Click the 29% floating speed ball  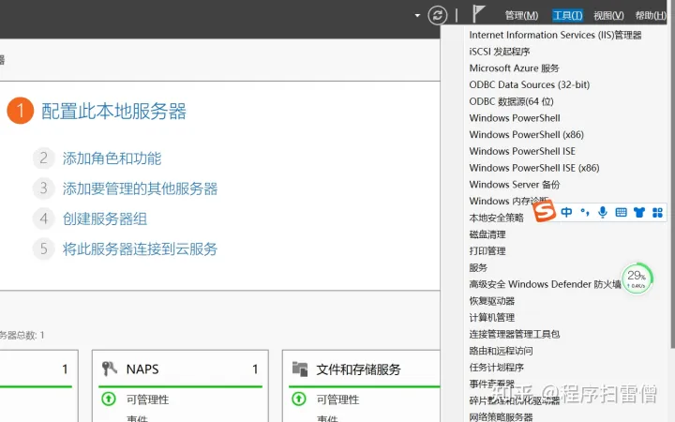[x=637, y=279]
